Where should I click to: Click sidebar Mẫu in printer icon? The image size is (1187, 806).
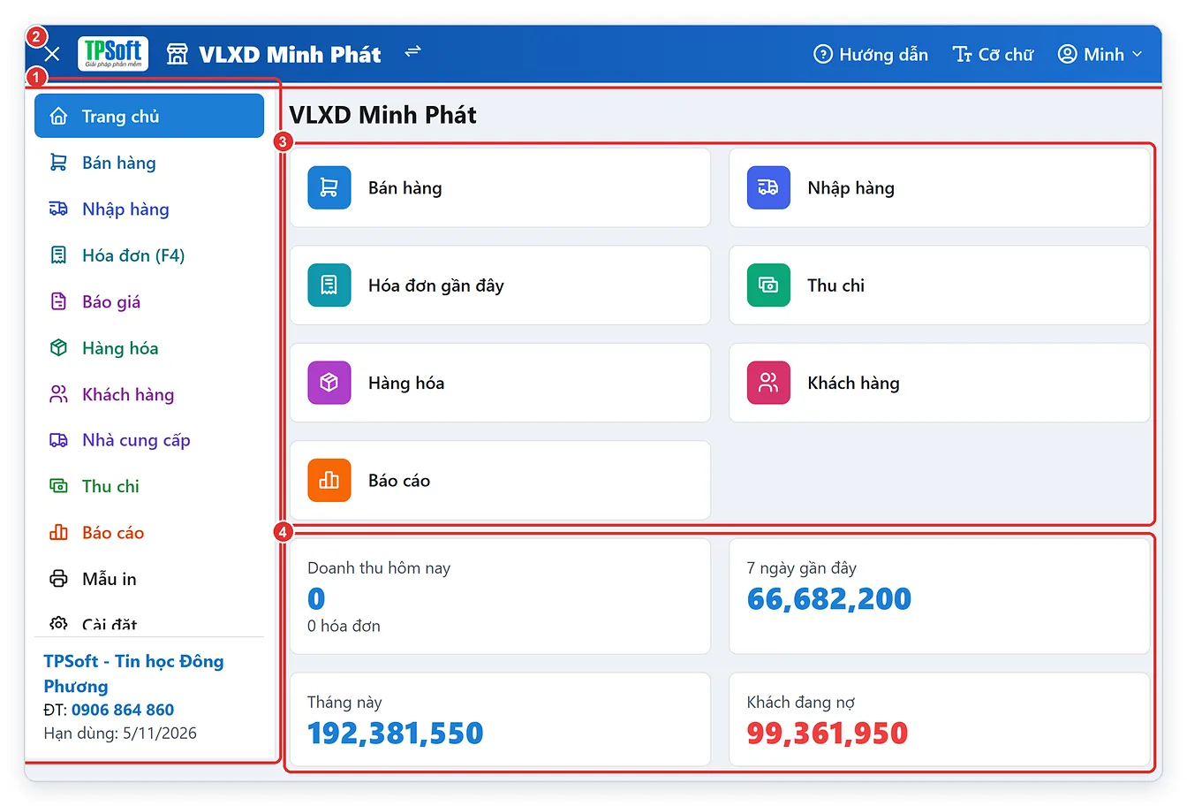point(58,579)
